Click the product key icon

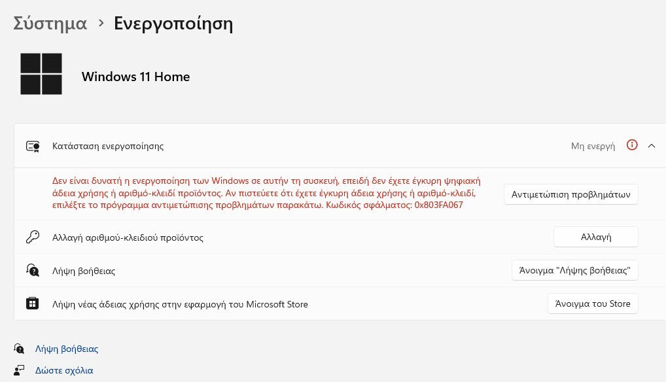[x=33, y=237]
